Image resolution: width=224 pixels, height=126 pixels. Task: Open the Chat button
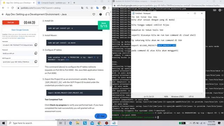(x=101, y=116)
